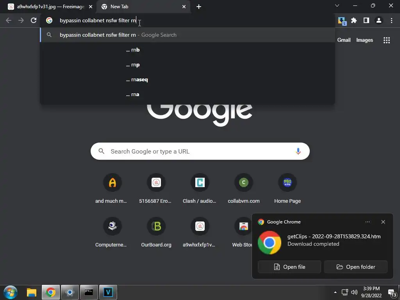Add a new browser tab

199,7
